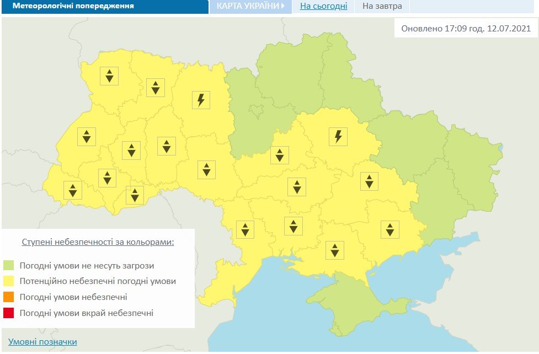Select the warning icon in Zaporizhzhia region

pyautogui.click(x=389, y=229)
